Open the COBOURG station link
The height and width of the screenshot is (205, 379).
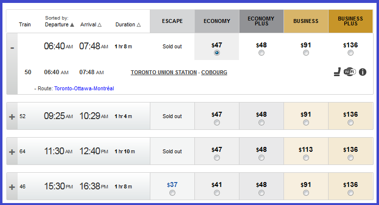click(x=214, y=72)
